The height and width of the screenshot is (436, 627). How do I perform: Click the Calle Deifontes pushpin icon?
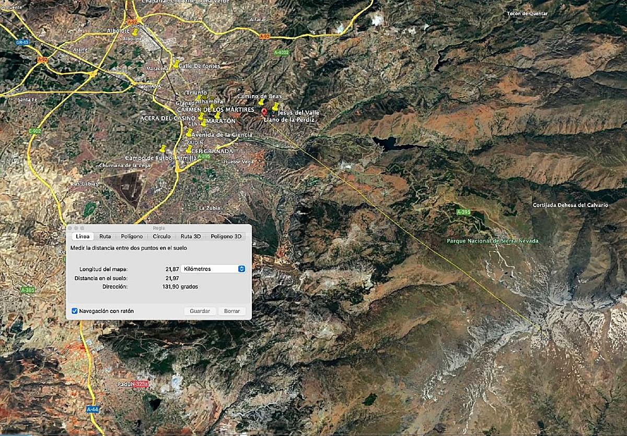(176, 65)
